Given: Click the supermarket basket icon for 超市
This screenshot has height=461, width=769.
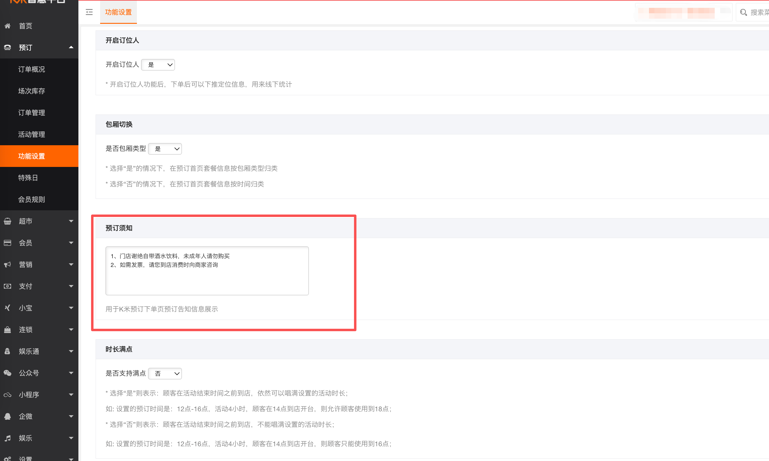Looking at the screenshot, I should tap(8, 221).
